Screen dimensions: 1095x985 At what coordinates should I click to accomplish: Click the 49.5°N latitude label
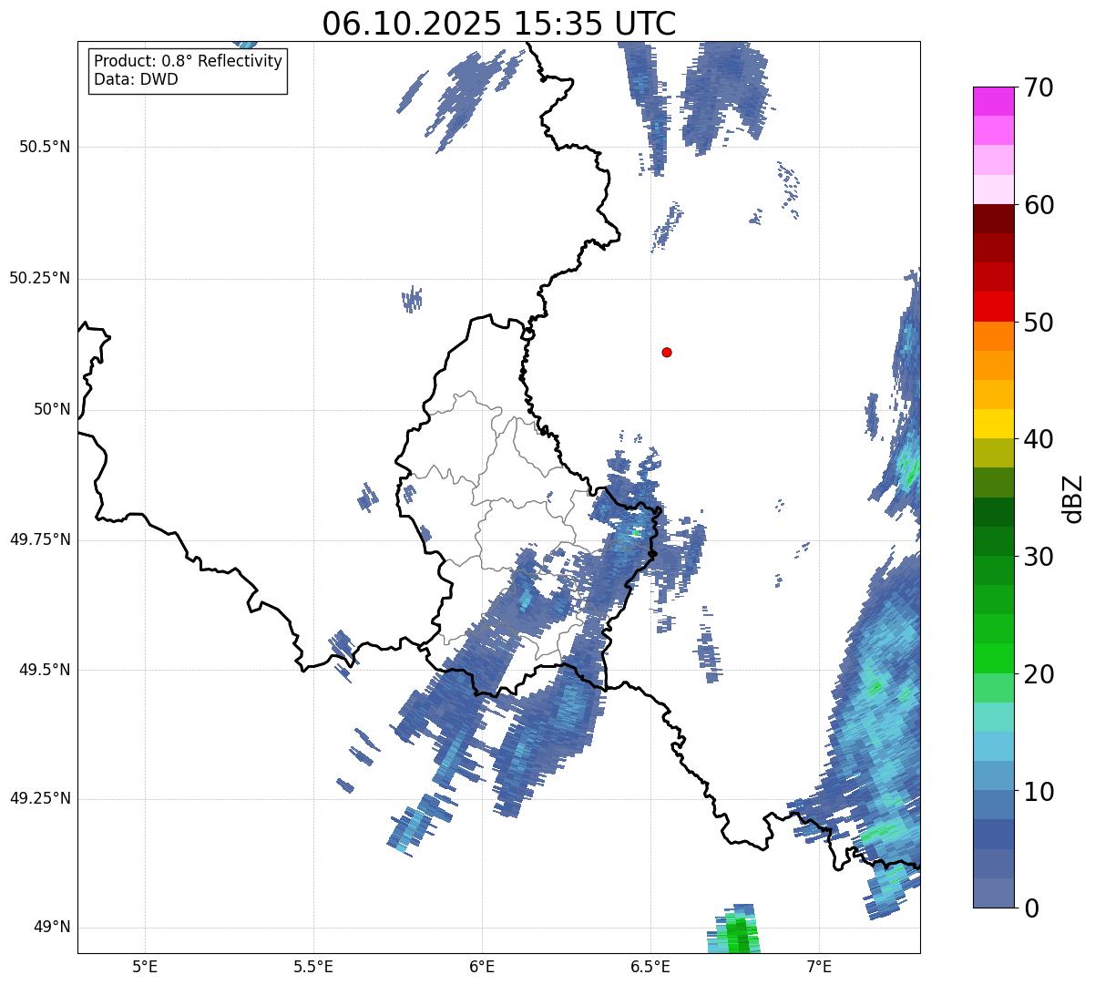pos(44,670)
